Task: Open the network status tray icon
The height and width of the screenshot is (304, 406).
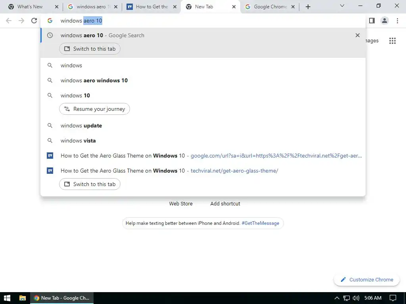Action: click(347, 298)
